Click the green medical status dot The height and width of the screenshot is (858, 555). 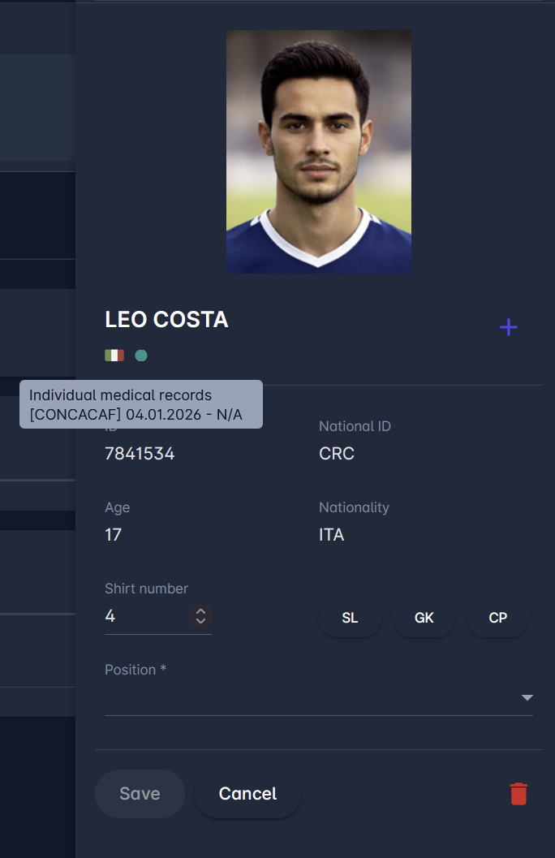click(x=141, y=356)
